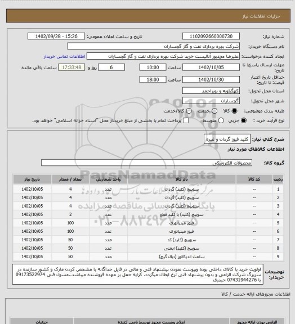Screen dimensions: 295x324
Task: Click row 7 item سوییچ (کلید) کد
Action: click(x=182, y=240)
